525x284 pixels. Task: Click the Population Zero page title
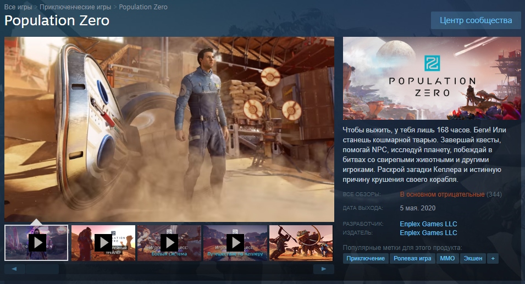click(x=57, y=21)
